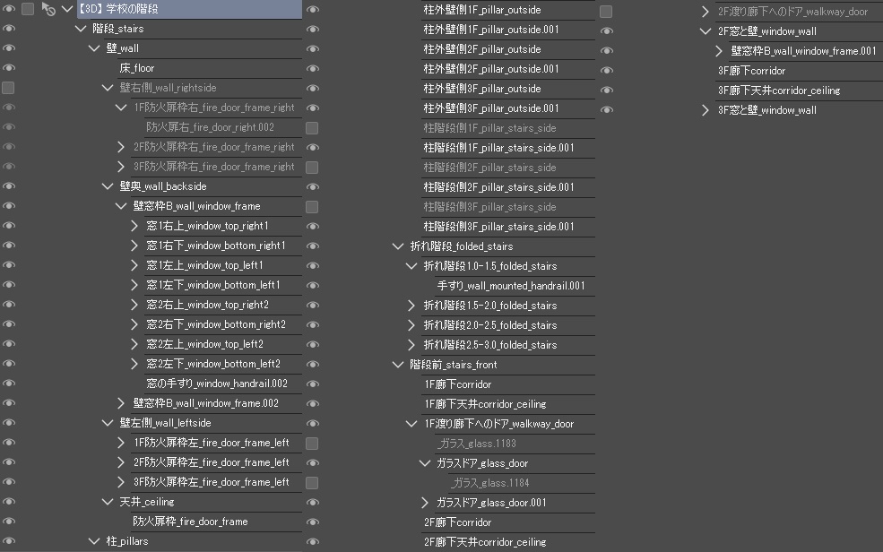Collapse 折れ階段1.0-1.5_folded_stairs node
The image size is (883, 552).
point(411,265)
